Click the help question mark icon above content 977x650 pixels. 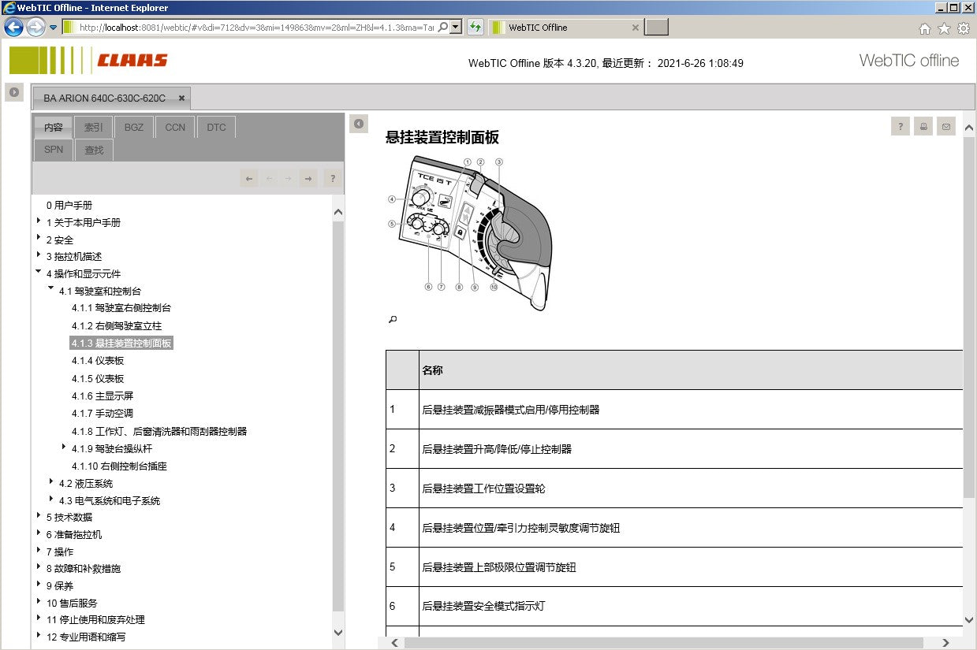(901, 126)
